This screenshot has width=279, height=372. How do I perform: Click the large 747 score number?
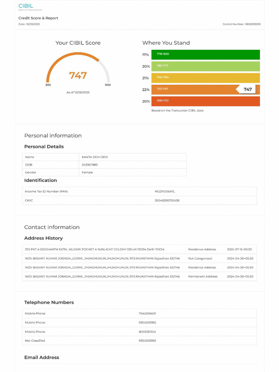[x=78, y=76]
